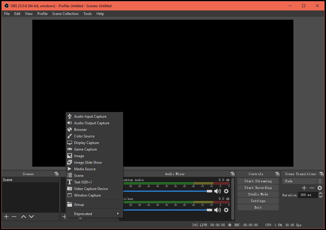Open Mic/Aux settings gear
Image resolution: width=326 pixels, height=230 pixels.
226,210
